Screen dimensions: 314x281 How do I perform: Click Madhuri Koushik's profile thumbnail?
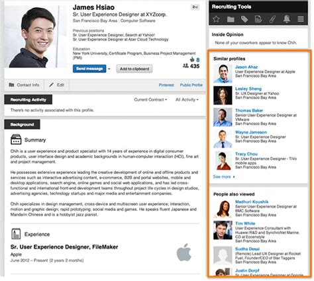[223, 208]
